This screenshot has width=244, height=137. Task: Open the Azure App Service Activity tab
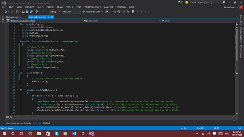pos(19,123)
